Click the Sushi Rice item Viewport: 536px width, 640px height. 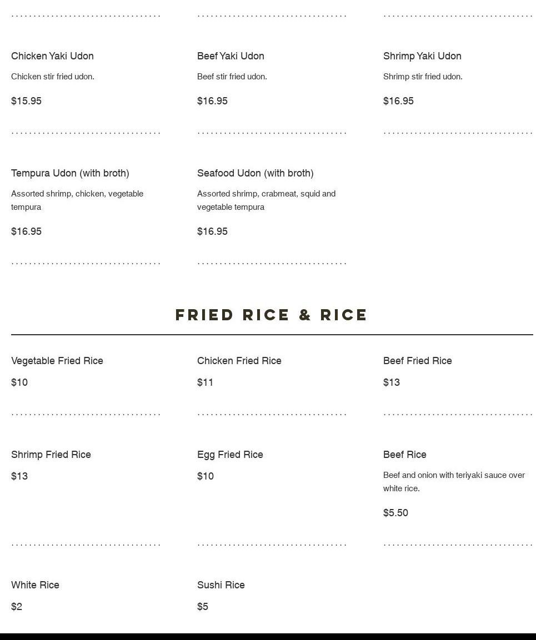pos(221,585)
